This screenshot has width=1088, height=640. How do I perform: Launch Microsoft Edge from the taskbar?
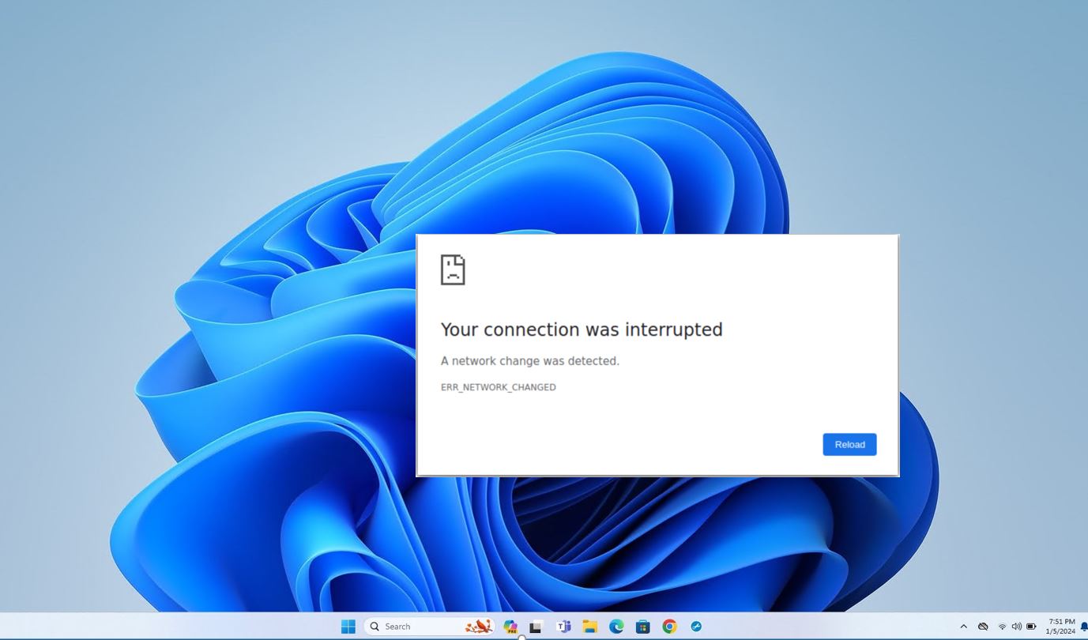pos(616,627)
